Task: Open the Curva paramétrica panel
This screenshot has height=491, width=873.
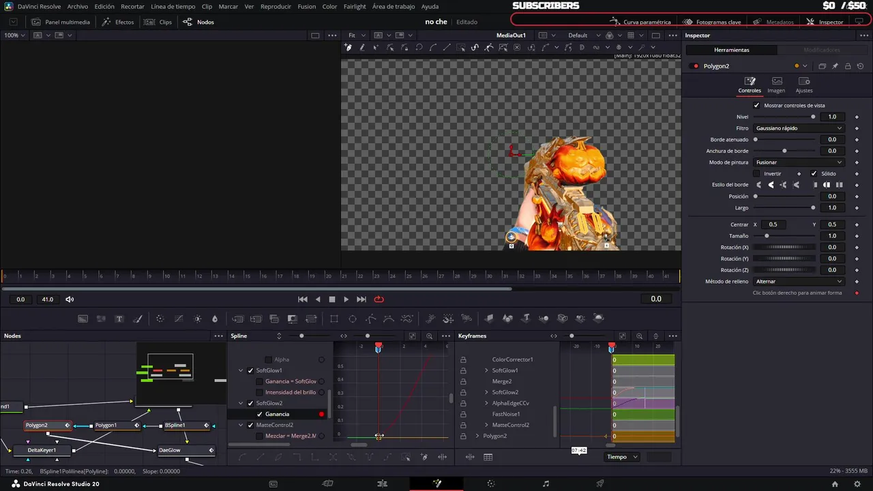Action: click(641, 22)
